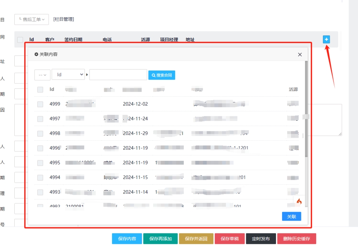Open the '--' filter dropdown
Image resolution: width=358 pixels, height=246 pixels.
point(43,75)
